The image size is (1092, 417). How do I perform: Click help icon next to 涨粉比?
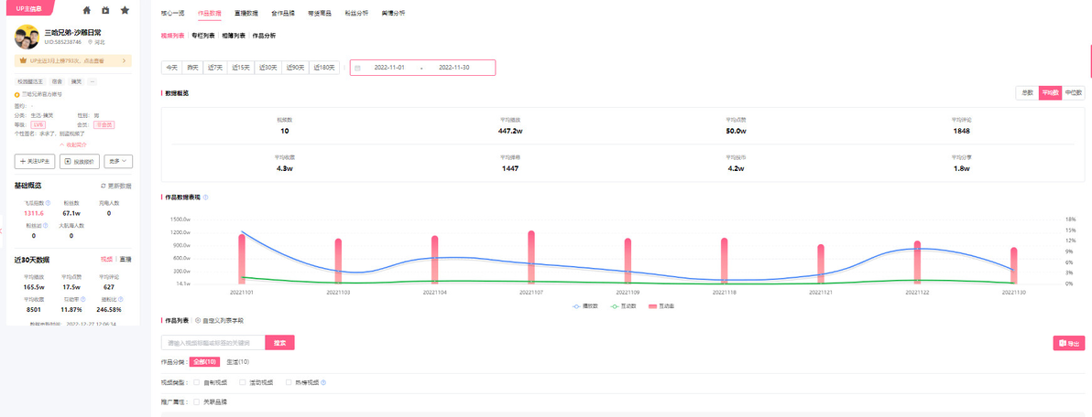point(121,300)
